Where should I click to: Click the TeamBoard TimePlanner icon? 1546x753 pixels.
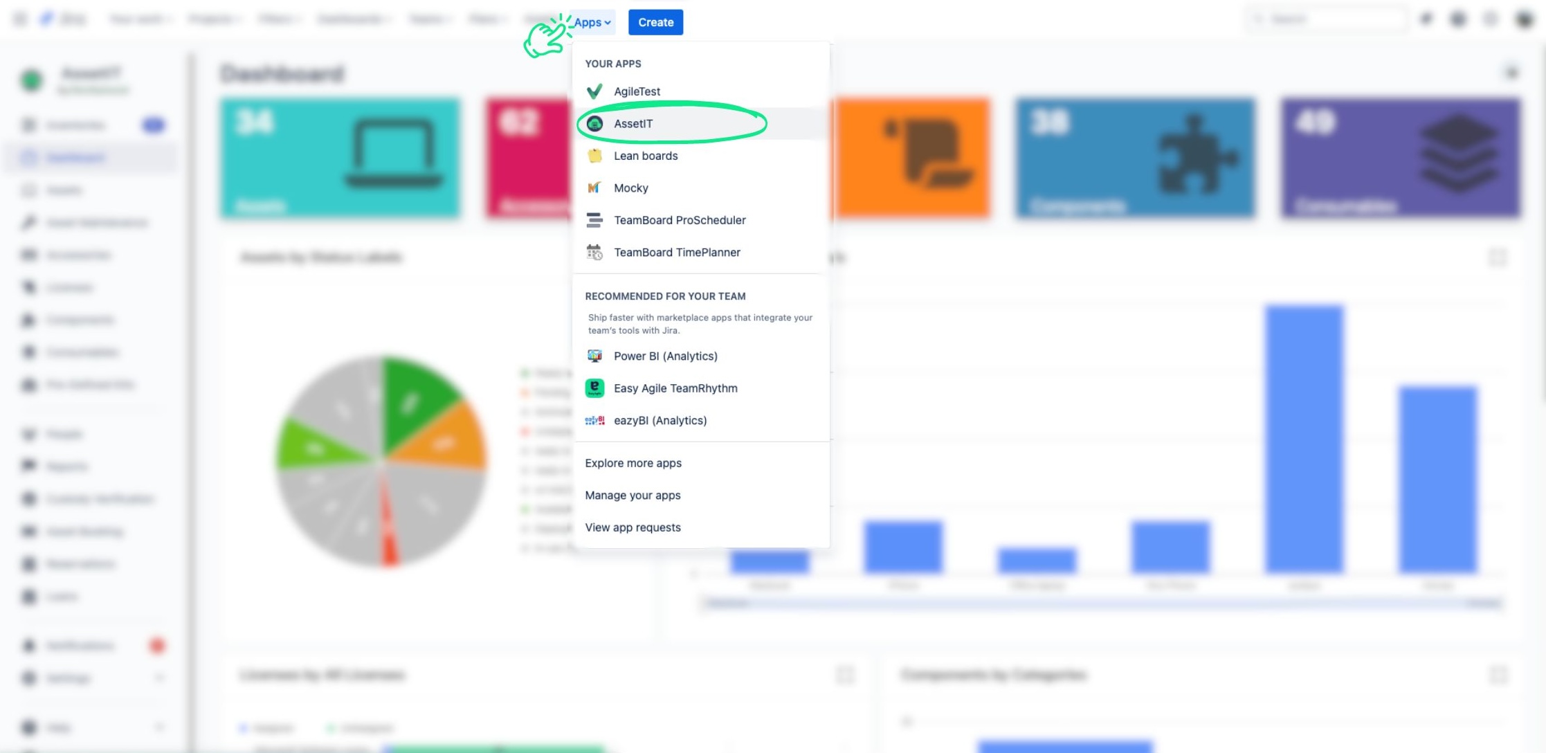596,253
